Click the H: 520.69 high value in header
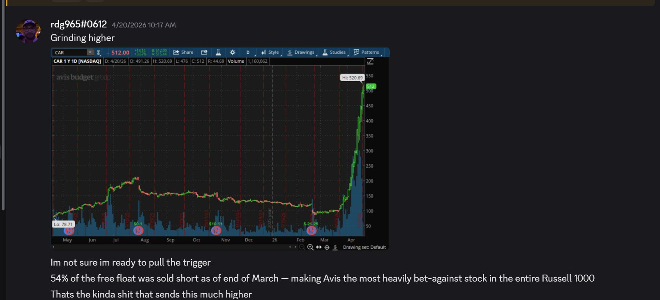Image resolution: width=660 pixels, height=300 pixels. pos(163,61)
